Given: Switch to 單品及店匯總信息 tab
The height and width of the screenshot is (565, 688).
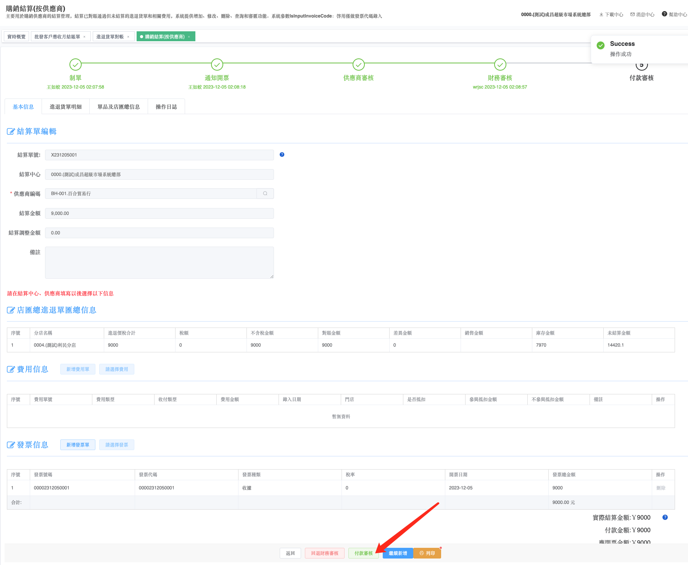Looking at the screenshot, I should (119, 107).
